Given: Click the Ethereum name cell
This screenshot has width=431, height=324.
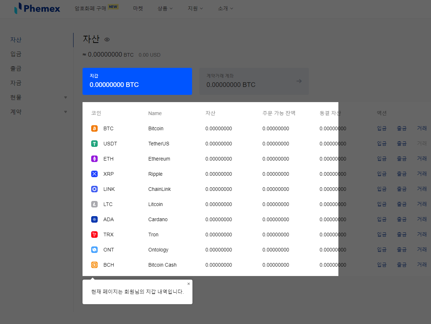Looking at the screenshot, I should point(159,159).
